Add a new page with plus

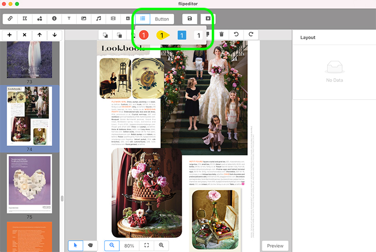click(9, 35)
